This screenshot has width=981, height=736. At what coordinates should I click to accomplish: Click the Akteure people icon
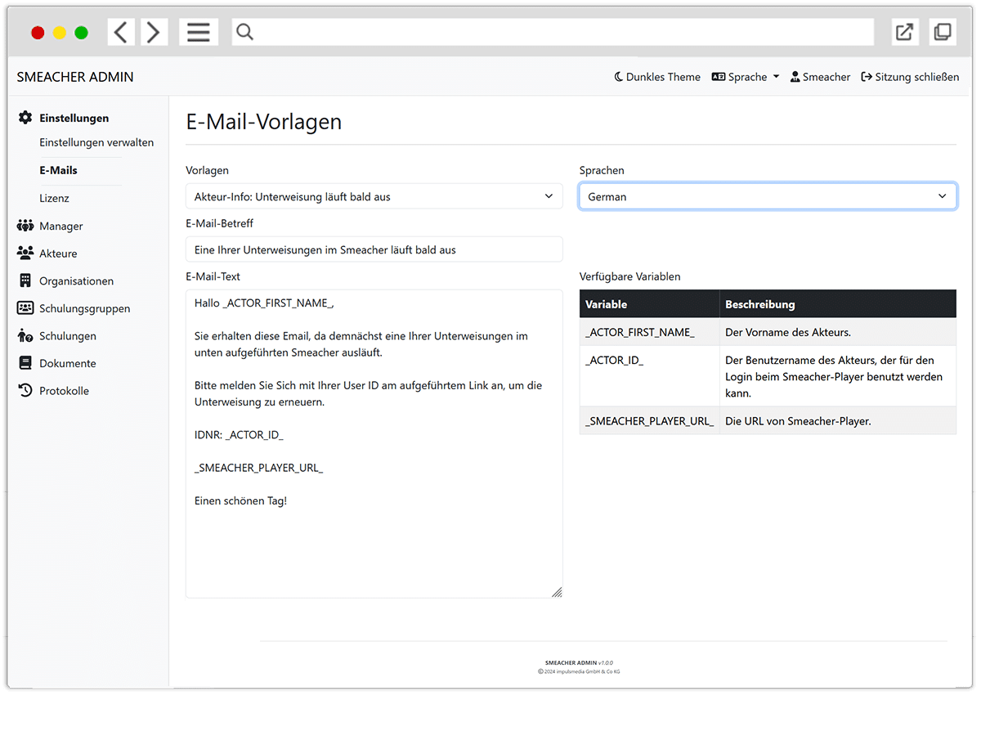pyautogui.click(x=25, y=254)
